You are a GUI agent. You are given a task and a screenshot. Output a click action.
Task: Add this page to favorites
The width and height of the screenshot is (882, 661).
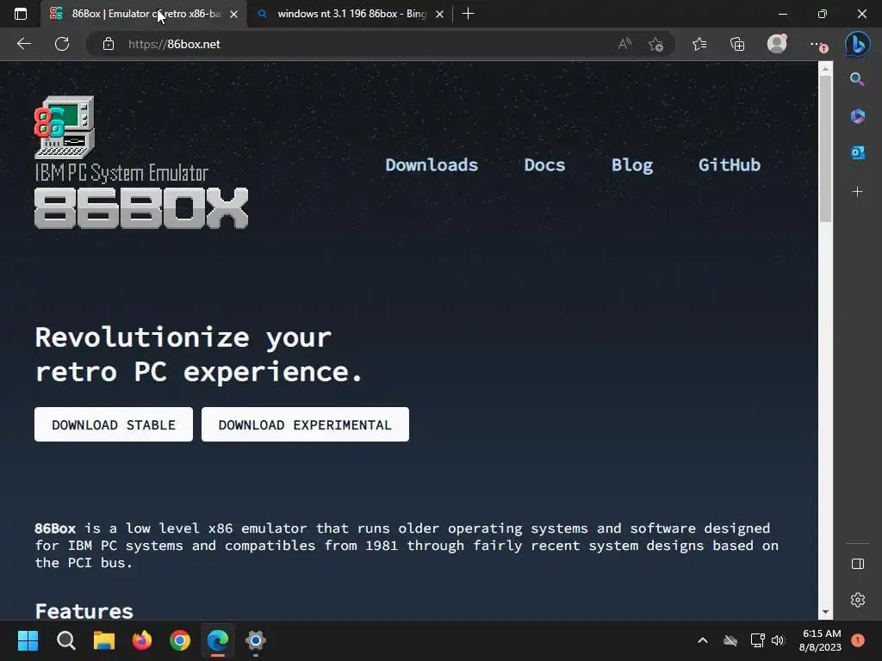(655, 44)
